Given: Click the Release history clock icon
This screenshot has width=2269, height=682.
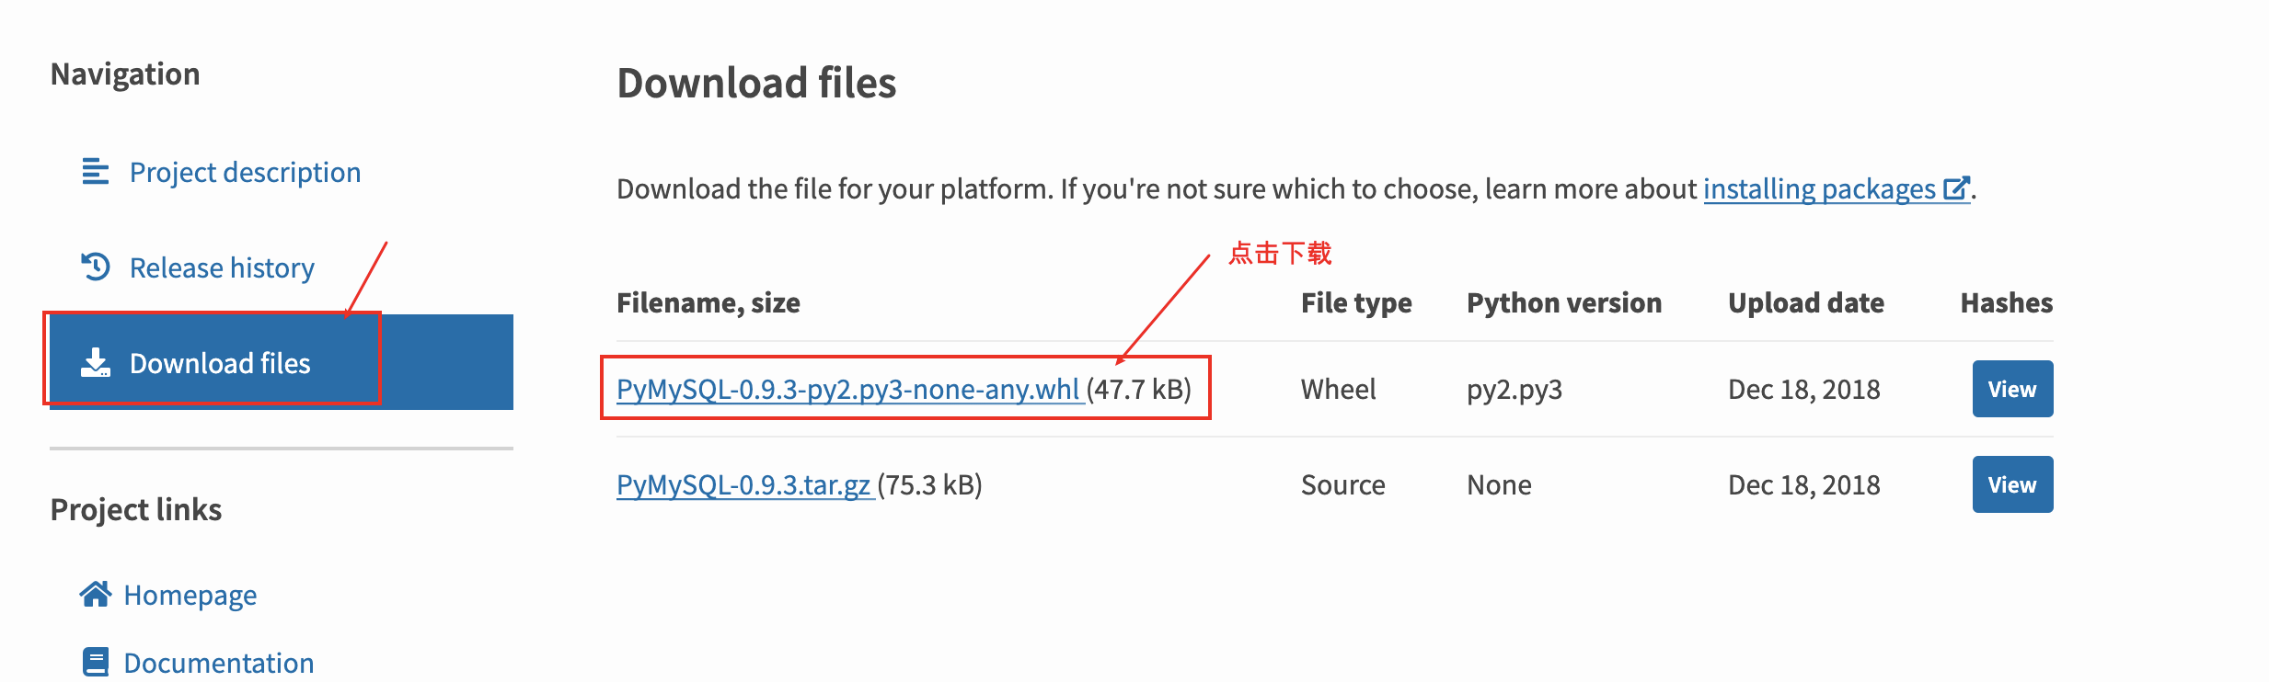Looking at the screenshot, I should (x=96, y=267).
